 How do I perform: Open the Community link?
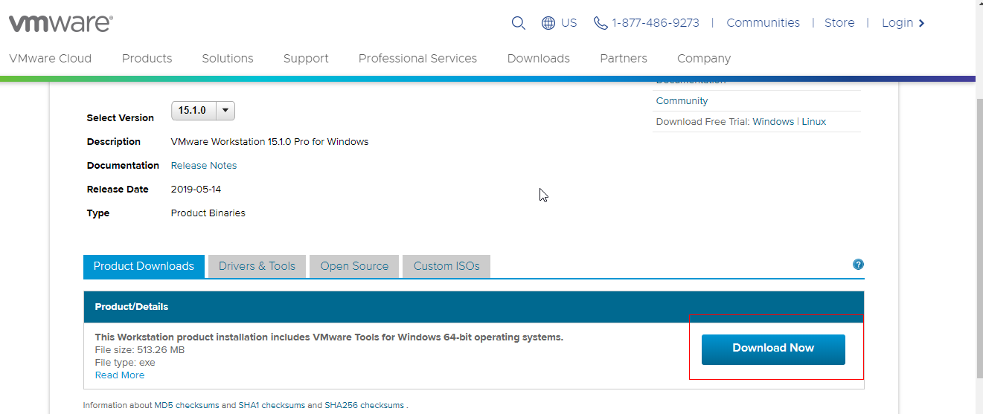point(682,100)
